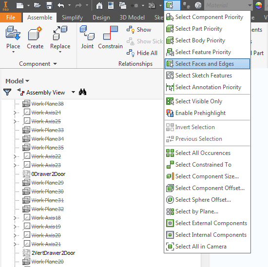Choose Select Feature Priority
Image resolution: width=268 pixels, height=267 pixels.
coord(207,52)
